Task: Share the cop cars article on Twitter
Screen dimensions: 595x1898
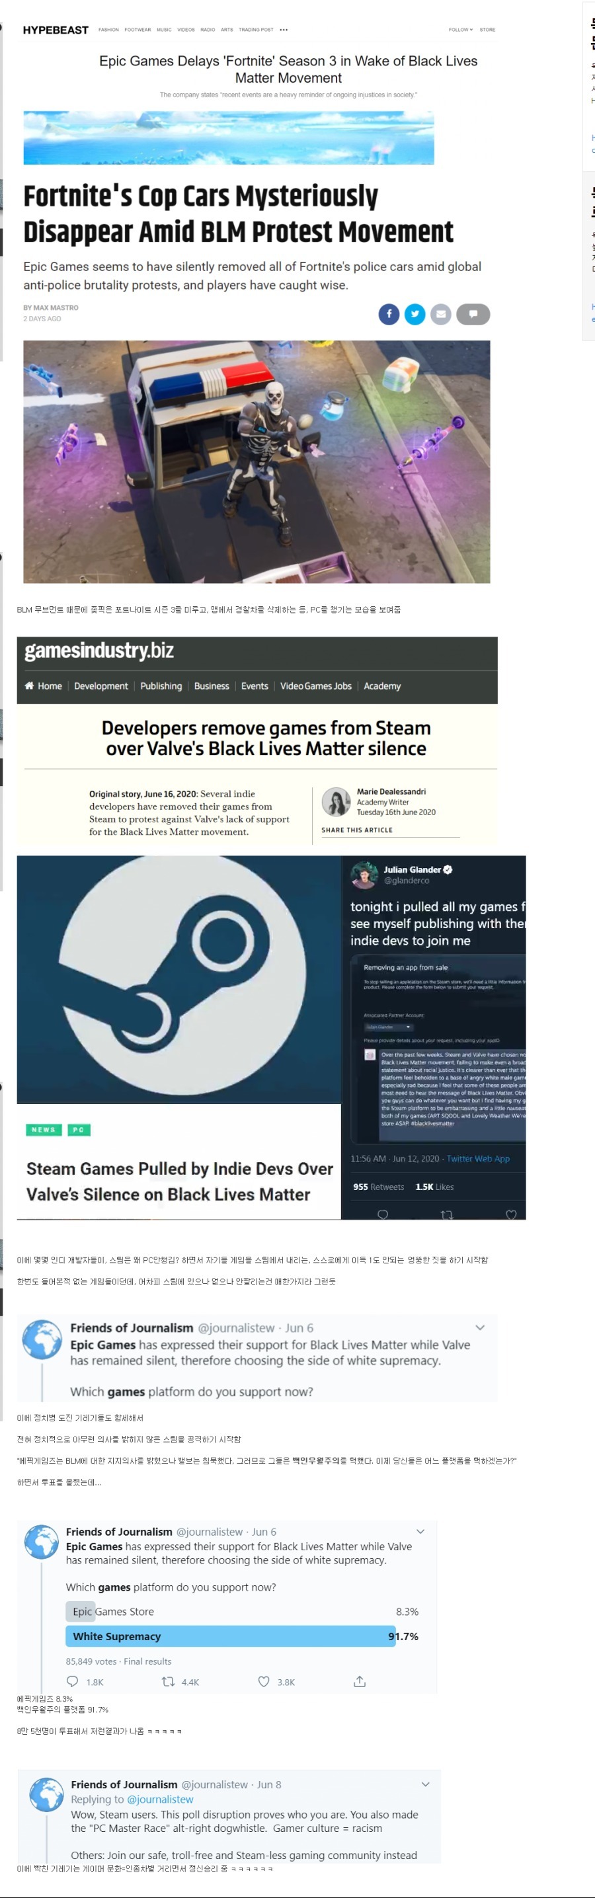Action: tap(415, 314)
